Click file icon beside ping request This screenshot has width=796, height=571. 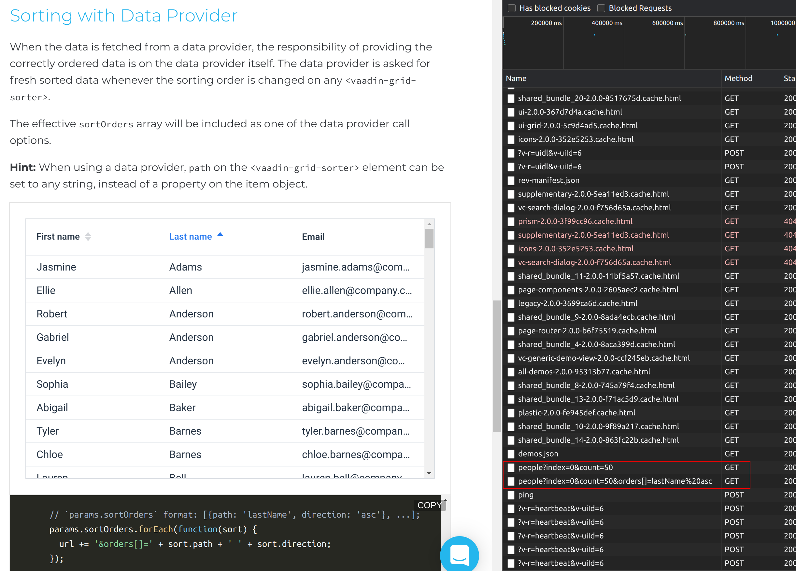[x=511, y=495]
